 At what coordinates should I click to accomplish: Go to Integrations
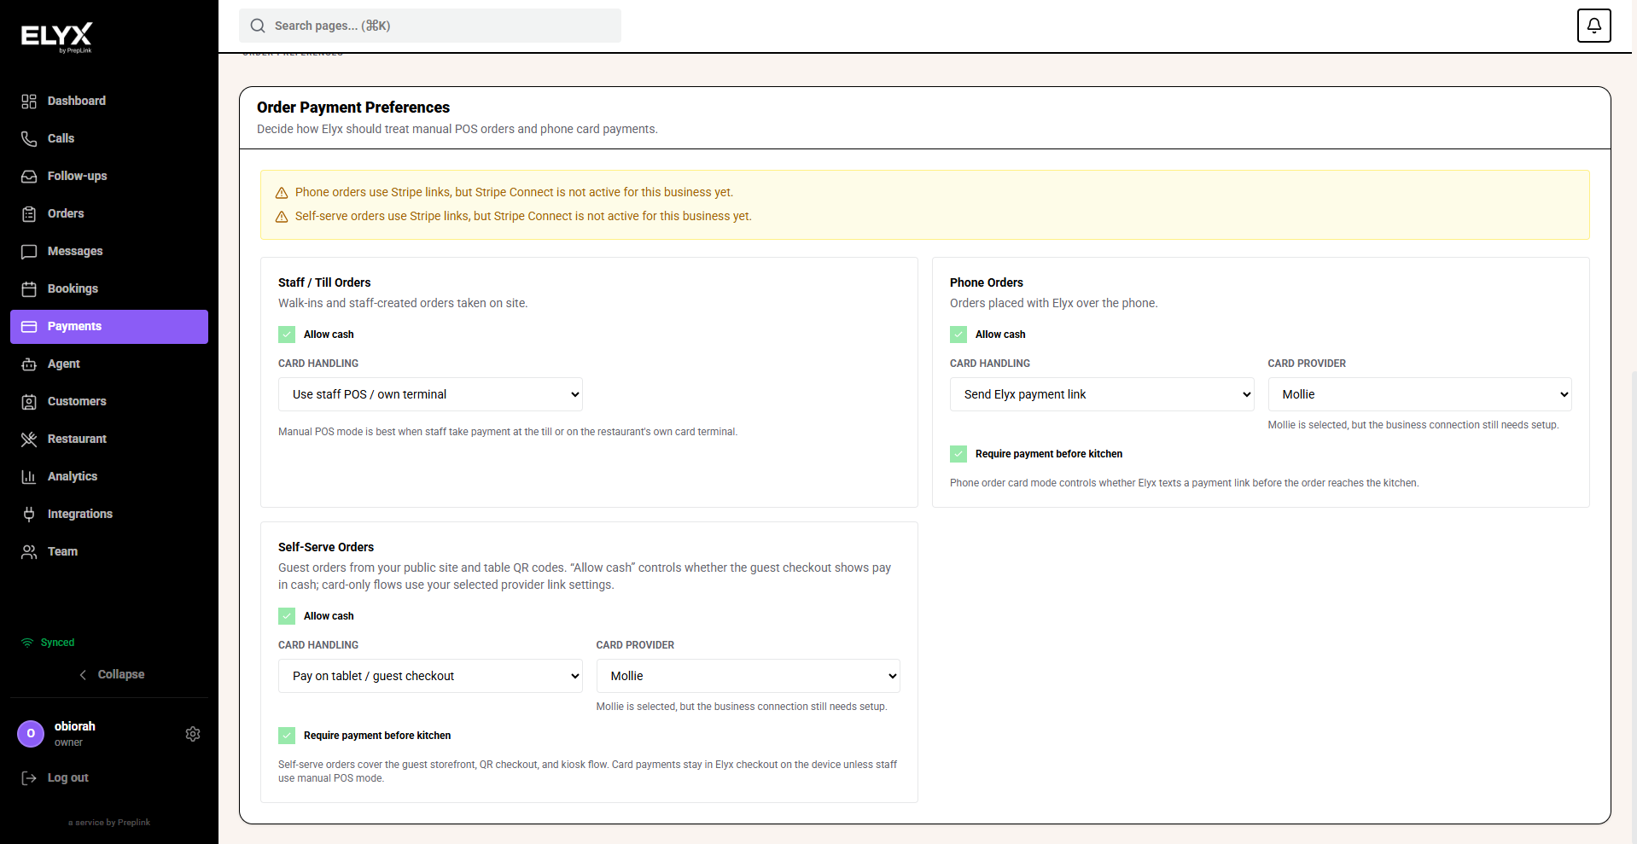(x=109, y=515)
